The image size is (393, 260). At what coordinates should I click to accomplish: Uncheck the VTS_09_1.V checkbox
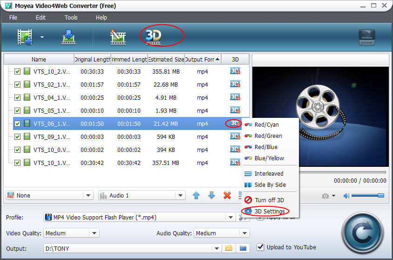[x=17, y=137]
